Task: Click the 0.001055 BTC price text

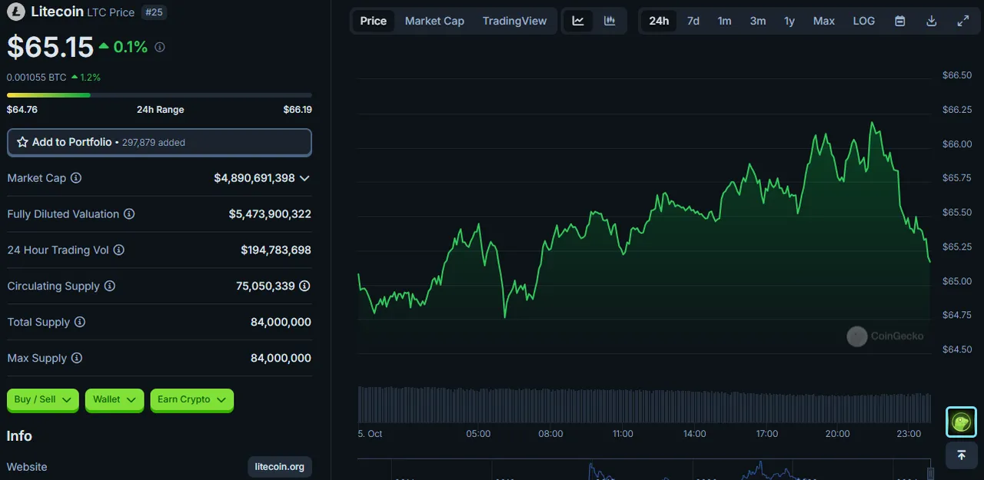Action: (37, 78)
